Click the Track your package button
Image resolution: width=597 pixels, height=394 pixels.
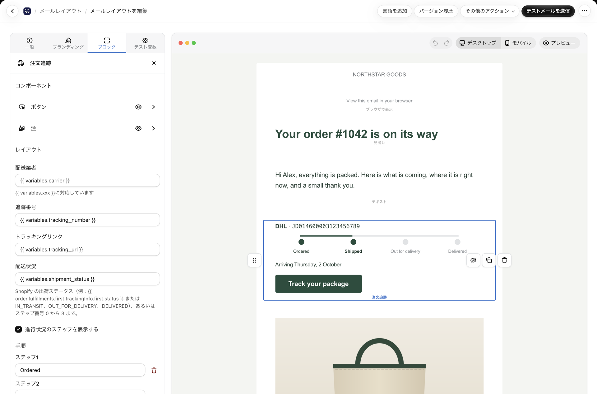click(x=318, y=284)
